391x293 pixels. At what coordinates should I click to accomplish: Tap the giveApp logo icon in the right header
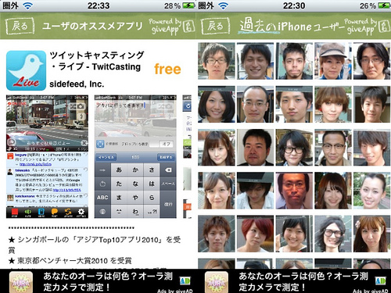384,27
